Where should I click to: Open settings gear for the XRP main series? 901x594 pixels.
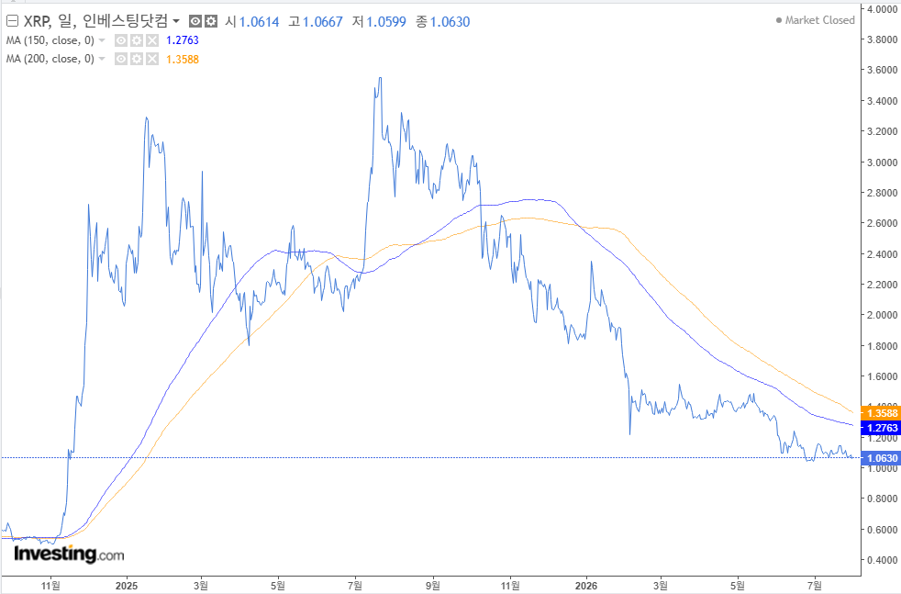click(211, 22)
